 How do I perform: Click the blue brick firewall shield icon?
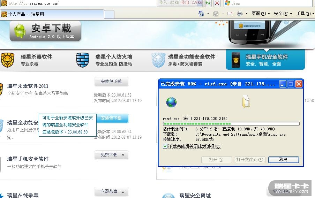pos(83,60)
